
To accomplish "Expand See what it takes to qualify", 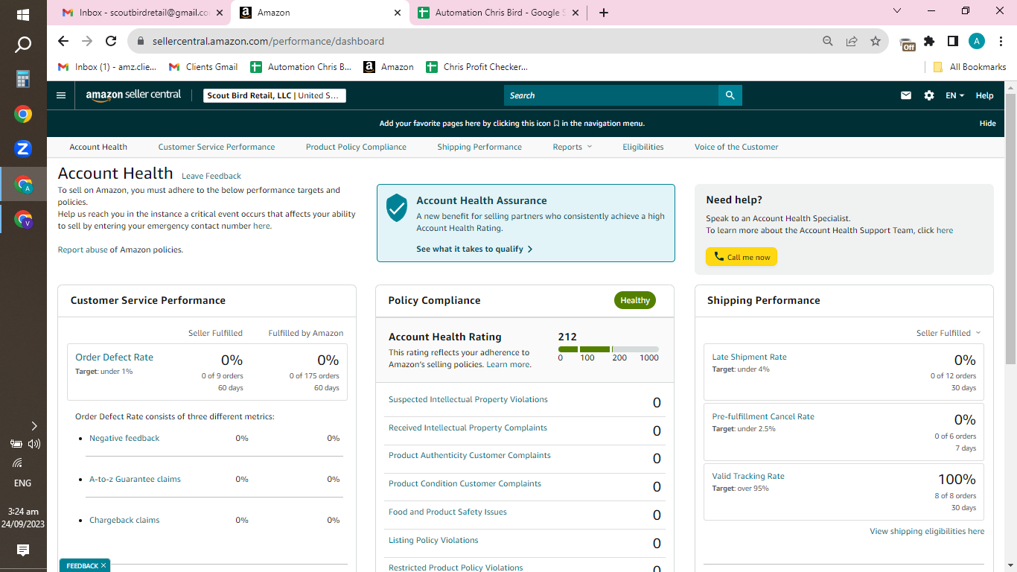I will [x=474, y=249].
